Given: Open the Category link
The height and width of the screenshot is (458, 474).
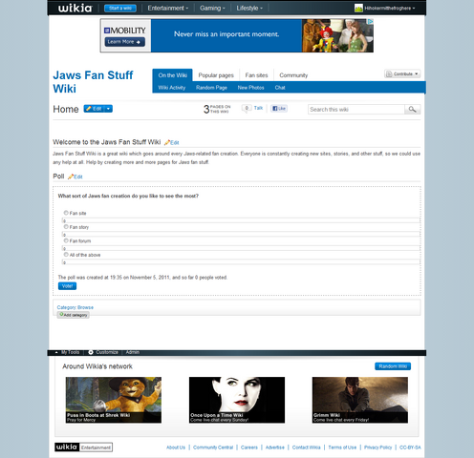Looking at the screenshot, I should pyautogui.click(x=66, y=307).
